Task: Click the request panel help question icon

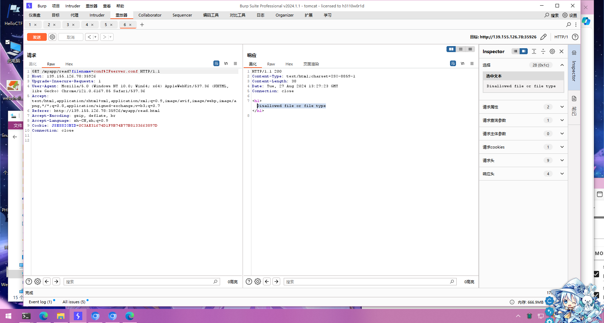Action: click(29, 281)
